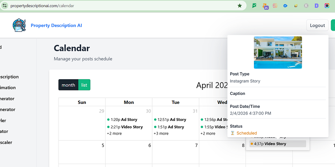Click the Property Description AI house logo
335x167 pixels.
tap(19, 25)
